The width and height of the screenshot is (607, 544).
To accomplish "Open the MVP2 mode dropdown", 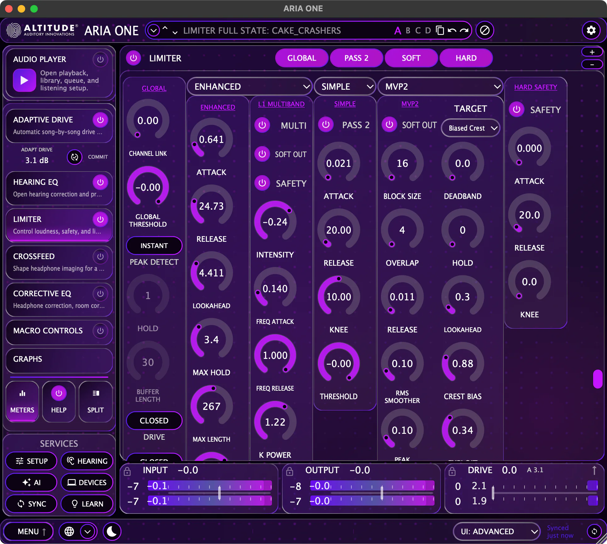I will coord(440,87).
